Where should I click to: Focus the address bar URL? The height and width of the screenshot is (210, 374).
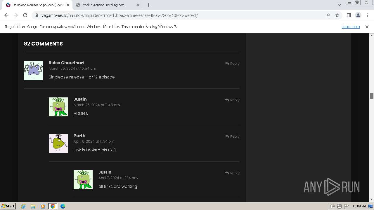tap(119, 15)
